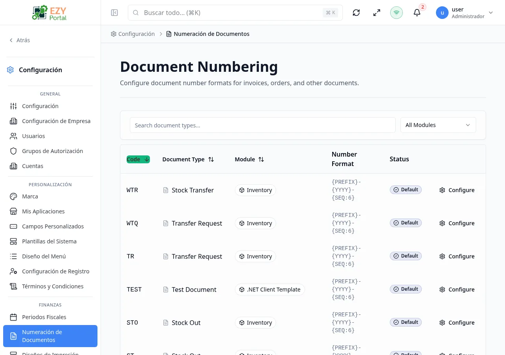Expand the user account menu chevron
This screenshot has width=505, height=355.
tap(491, 13)
